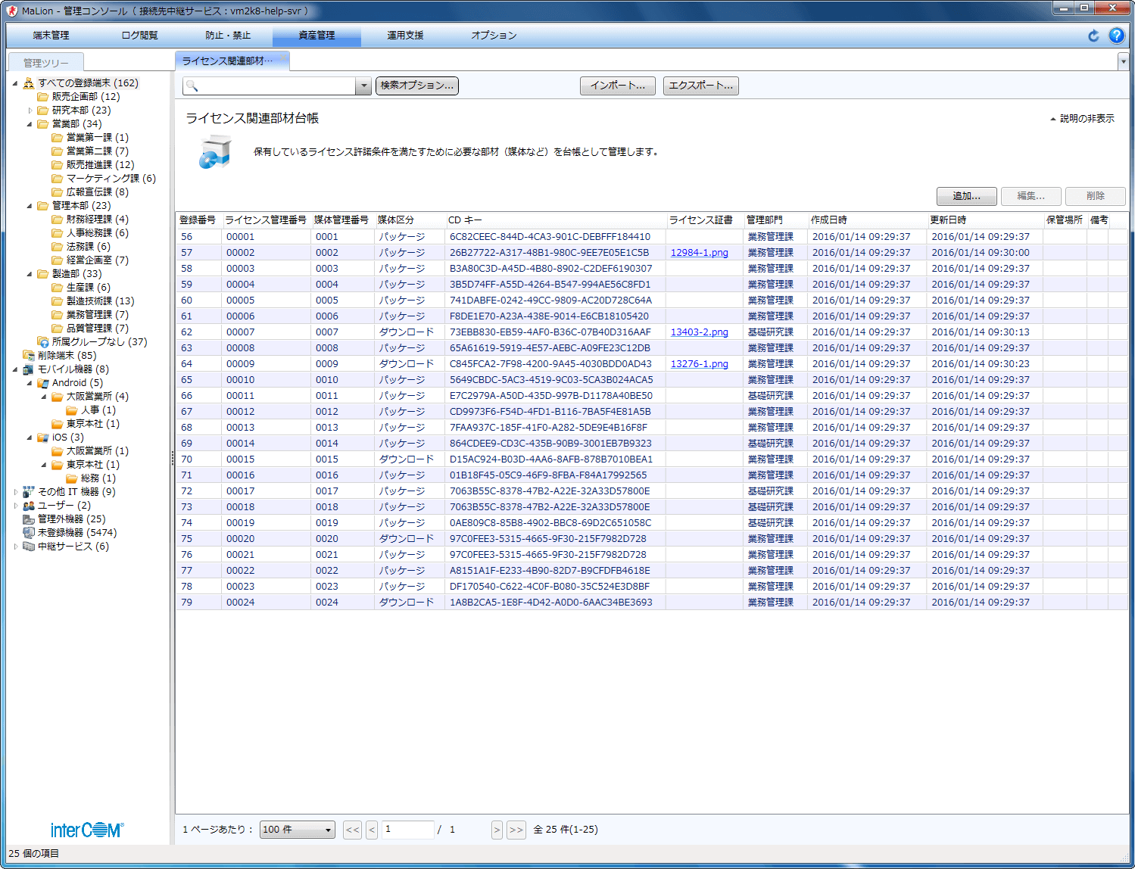Screen dimensions: 1135x869
Task: Click the 追加... button
Action: 966,196
